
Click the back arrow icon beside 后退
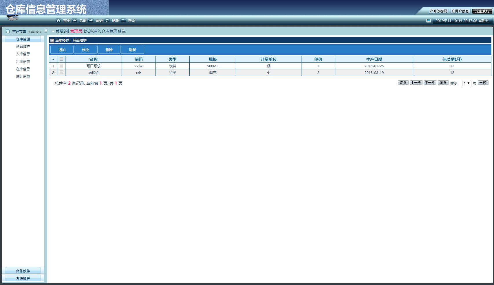pos(75,21)
